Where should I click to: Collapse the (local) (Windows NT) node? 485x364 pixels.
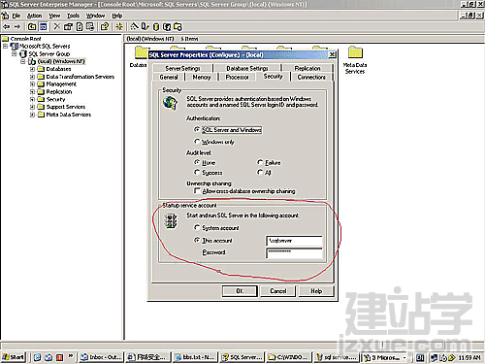[23, 61]
